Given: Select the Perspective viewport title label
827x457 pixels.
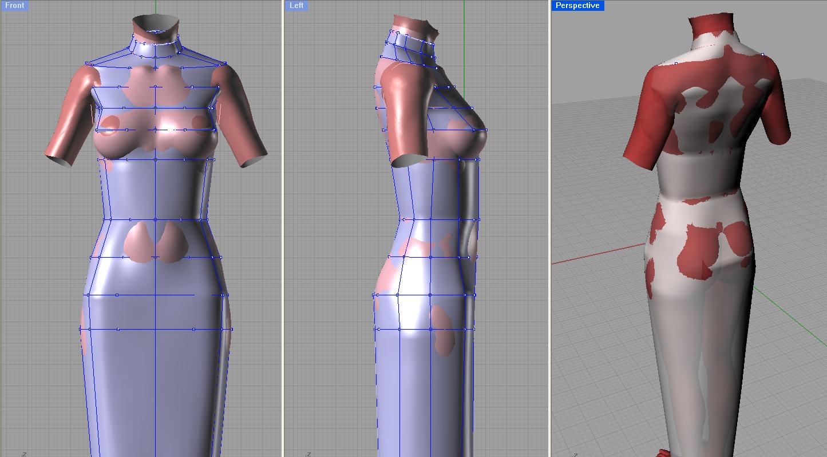Looking at the screenshot, I should click(577, 6).
